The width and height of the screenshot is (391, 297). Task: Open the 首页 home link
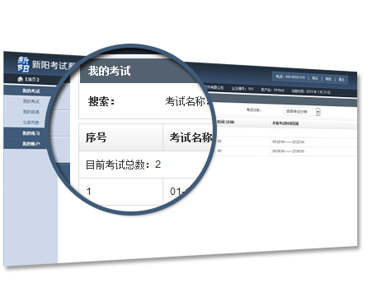(32, 80)
